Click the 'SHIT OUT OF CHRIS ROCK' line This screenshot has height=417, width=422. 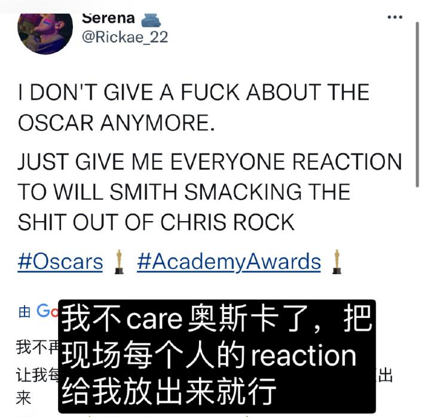[156, 222]
